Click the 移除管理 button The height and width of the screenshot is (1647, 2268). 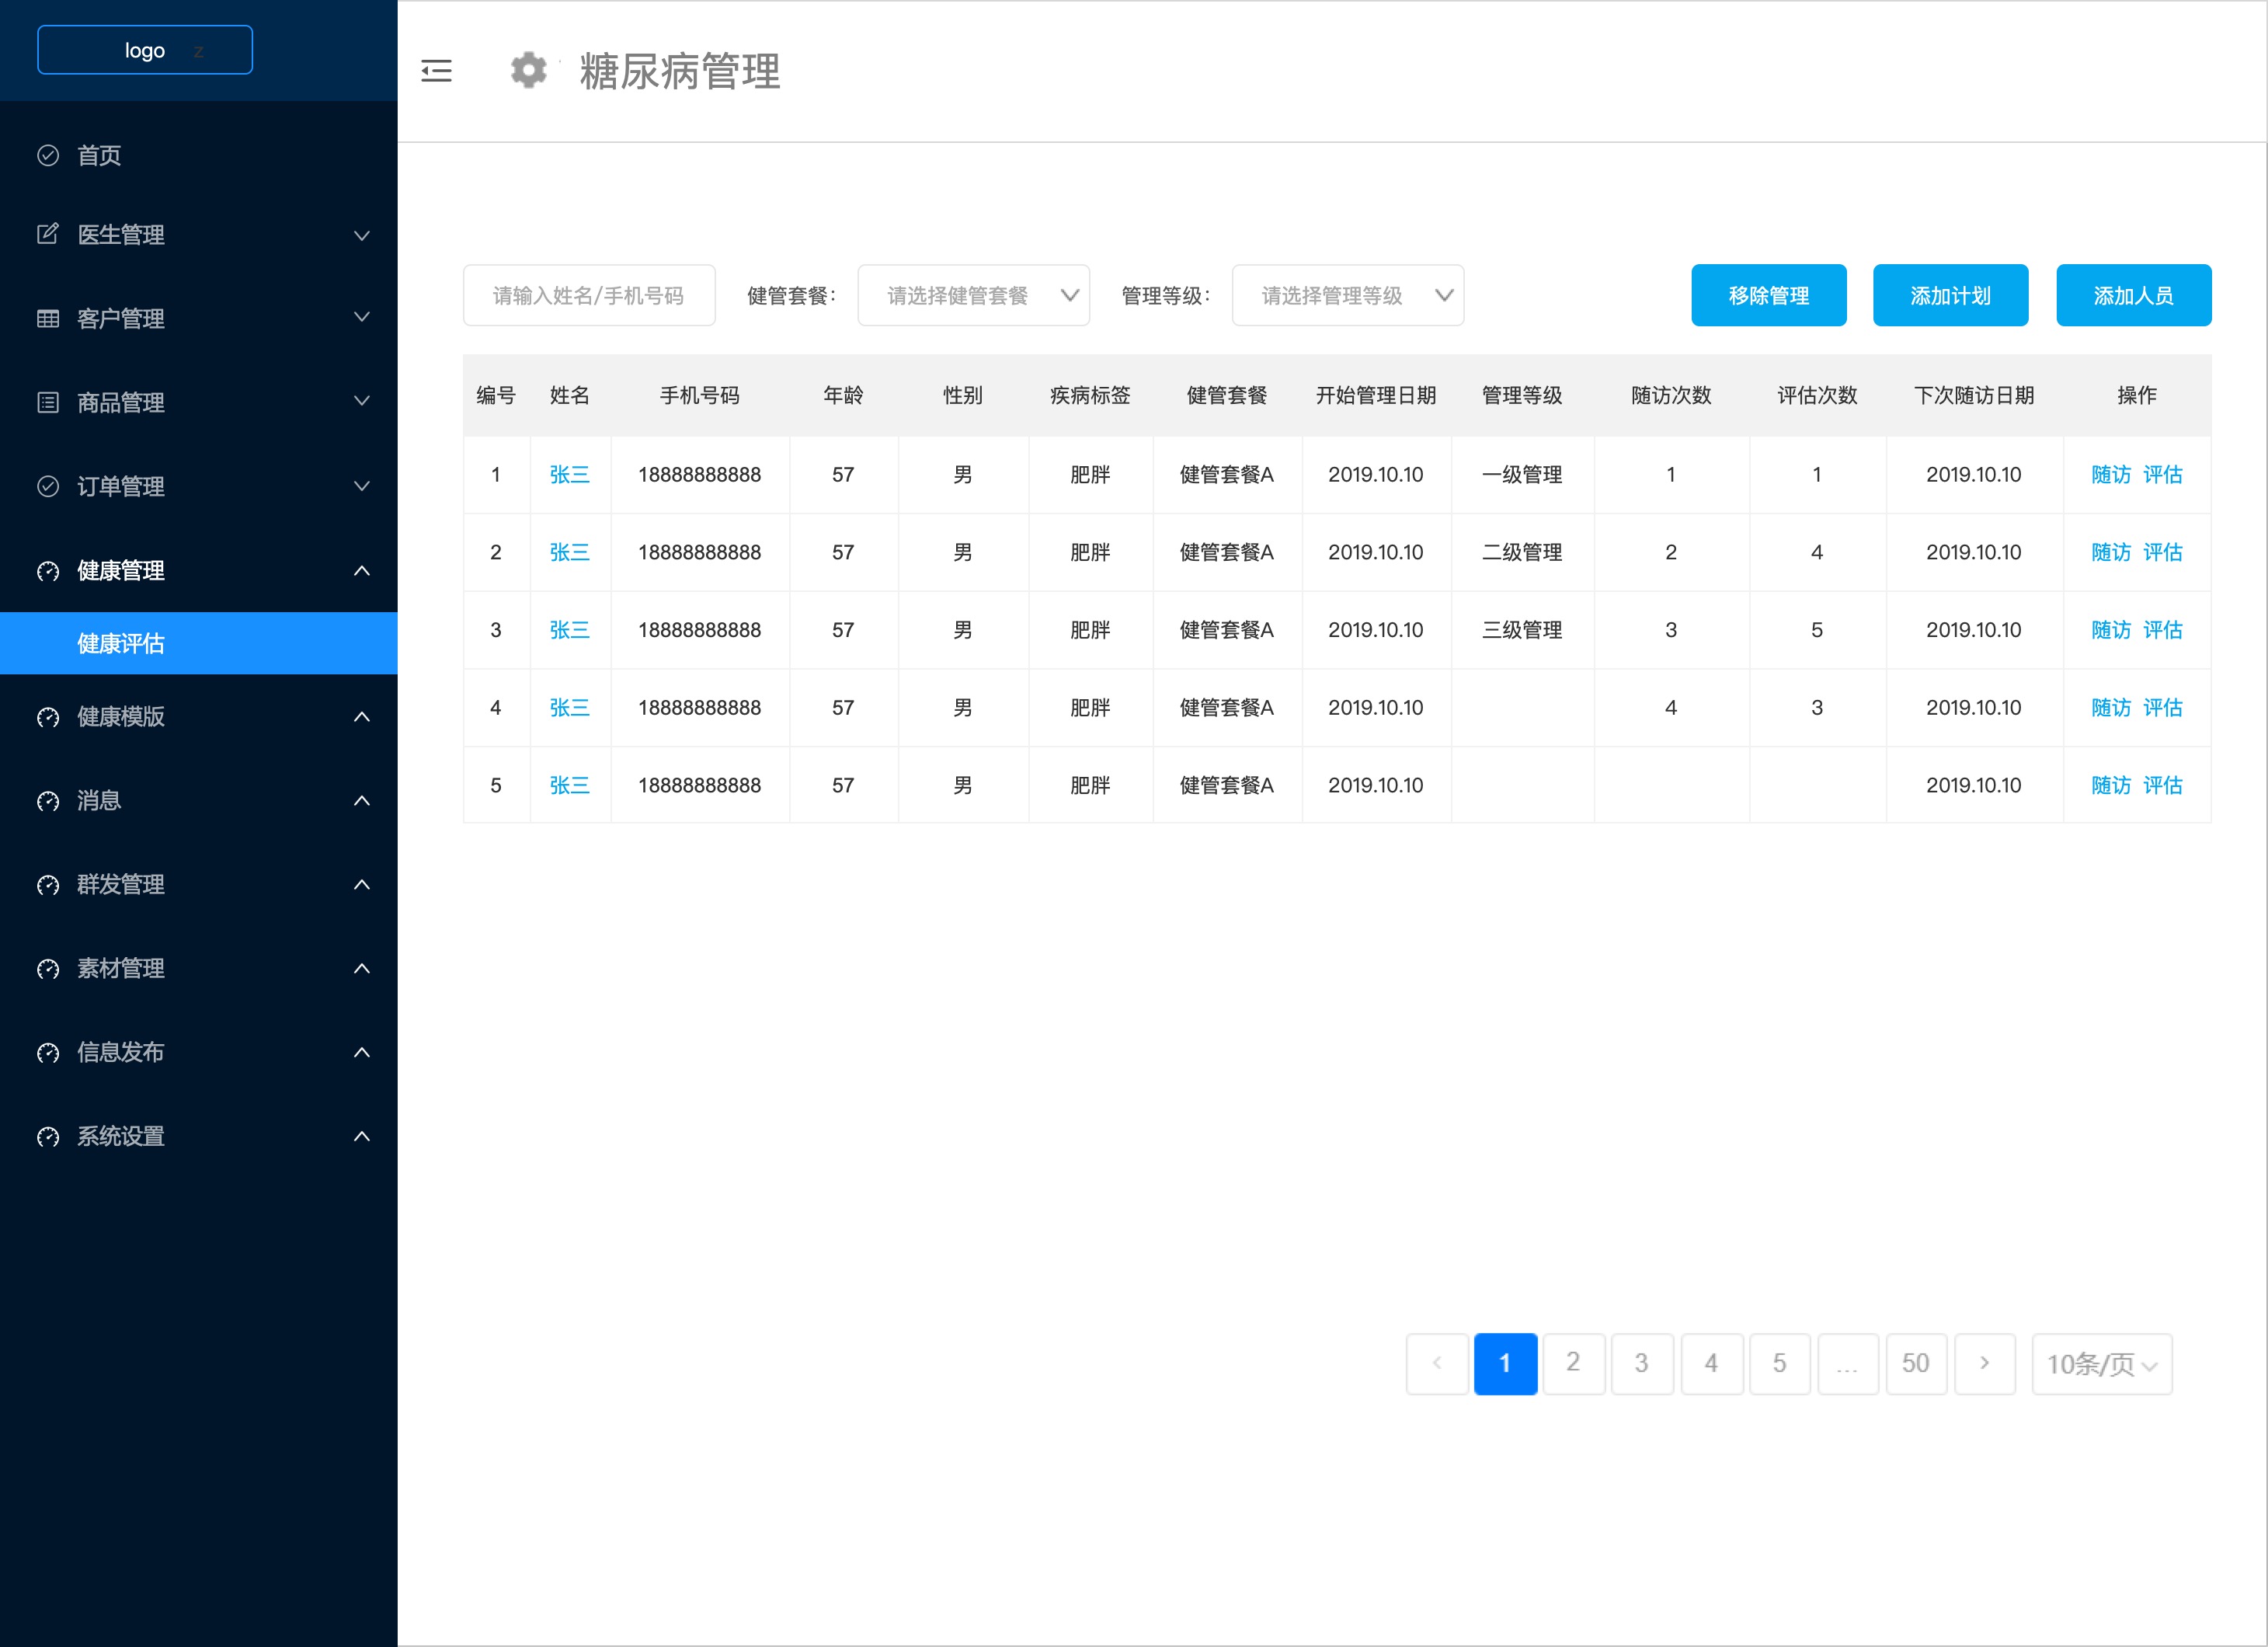coord(1769,295)
